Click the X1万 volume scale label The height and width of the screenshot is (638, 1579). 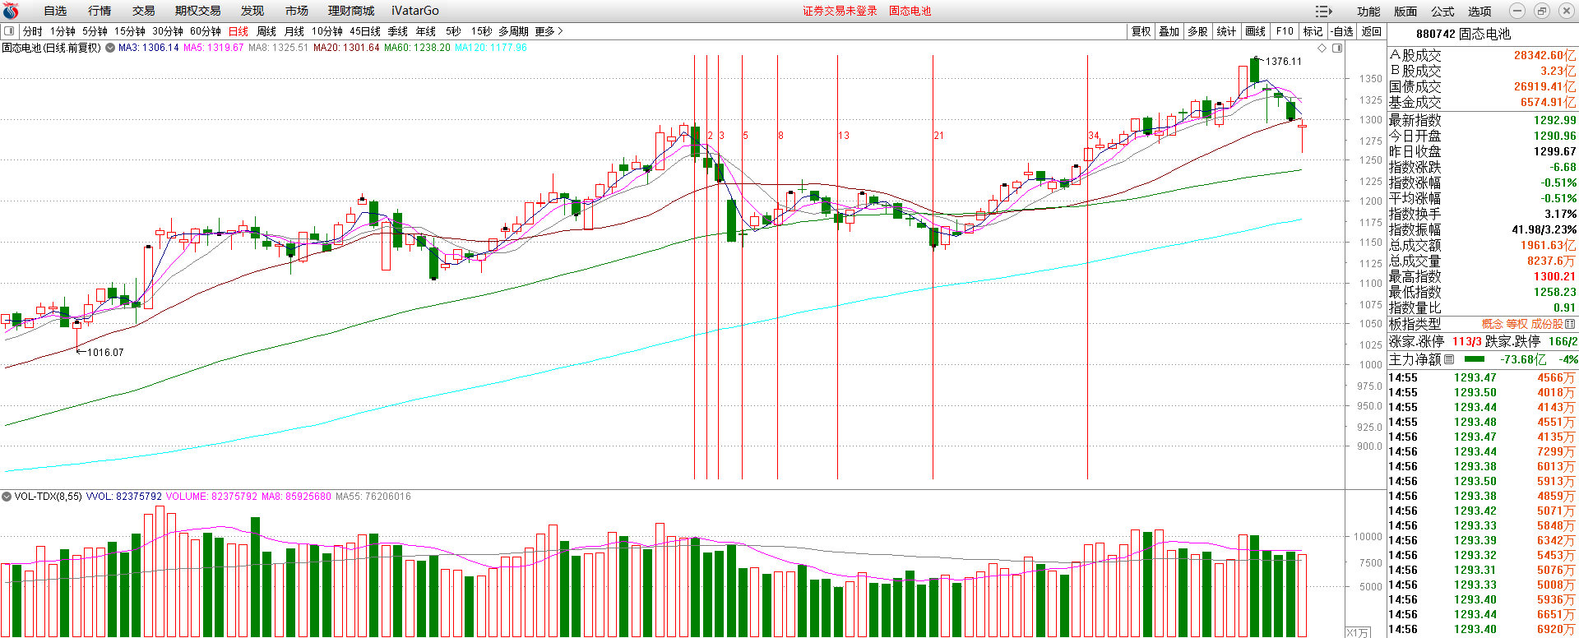1358,632
